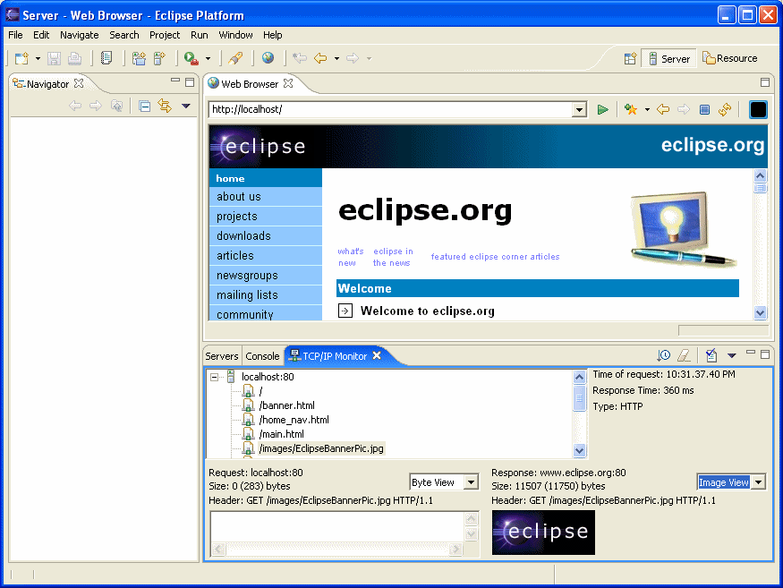This screenshot has width=783, height=588.
Task: Click Navigator Forward arrow icon
Action: pyautogui.click(x=96, y=106)
